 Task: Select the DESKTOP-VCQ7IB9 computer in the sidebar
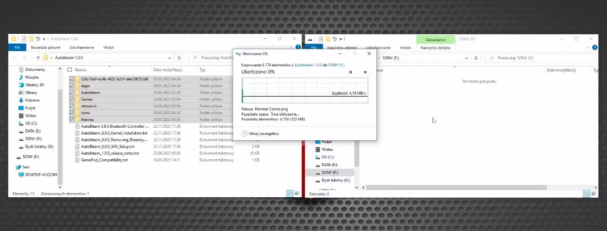pyautogui.click(x=38, y=175)
